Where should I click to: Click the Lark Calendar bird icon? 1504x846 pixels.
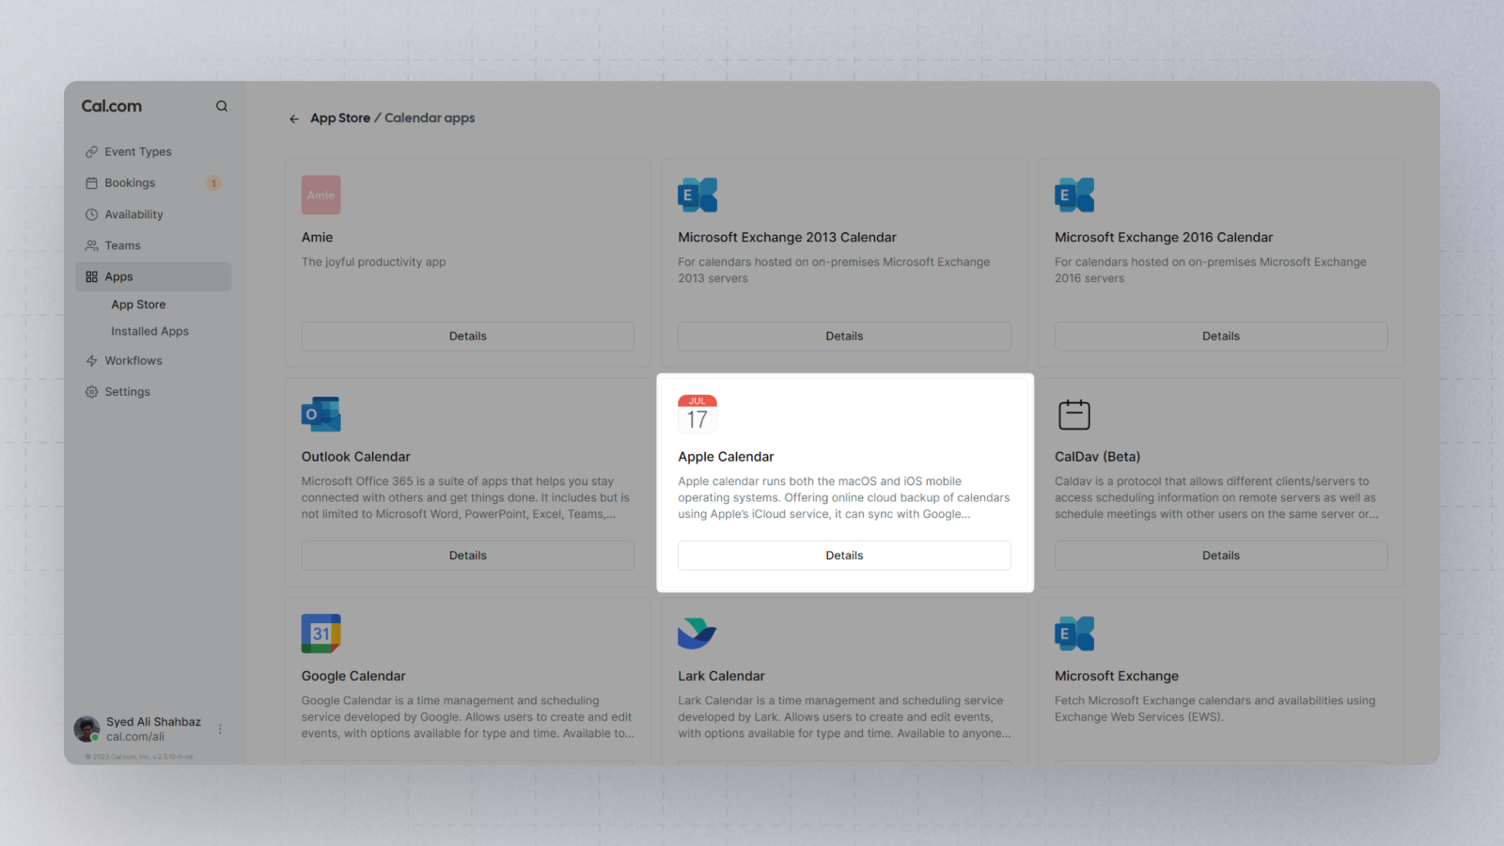point(697,634)
